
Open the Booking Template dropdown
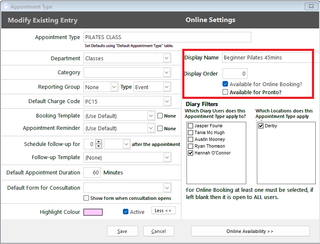pyautogui.click(x=151, y=116)
